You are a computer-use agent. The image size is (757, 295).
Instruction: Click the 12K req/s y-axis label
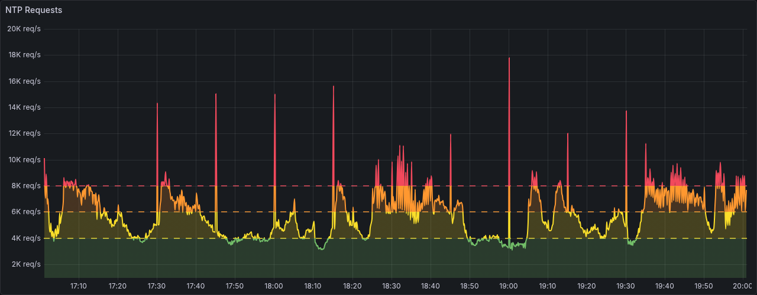[x=24, y=133]
